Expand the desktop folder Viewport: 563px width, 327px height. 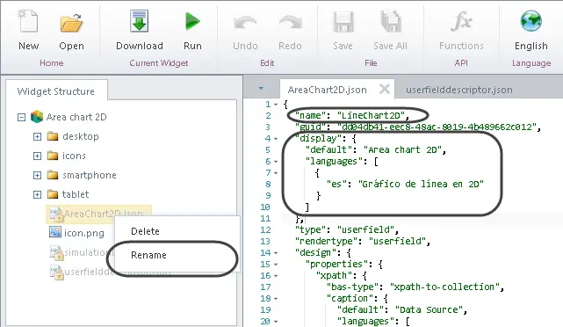coord(37,136)
